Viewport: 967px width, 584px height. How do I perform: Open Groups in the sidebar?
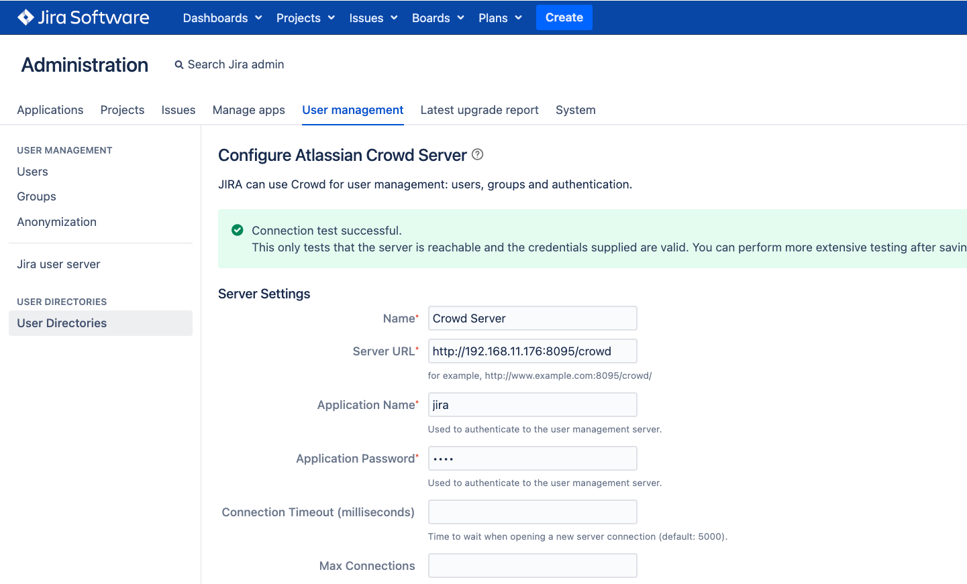click(36, 196)
